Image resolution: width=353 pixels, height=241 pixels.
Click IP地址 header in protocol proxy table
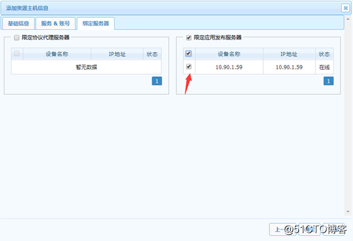[117, 54]
